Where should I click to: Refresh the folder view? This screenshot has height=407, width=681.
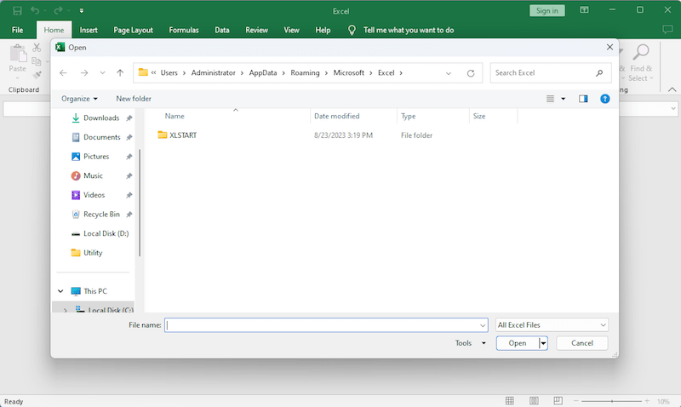(x=471, y=73)
